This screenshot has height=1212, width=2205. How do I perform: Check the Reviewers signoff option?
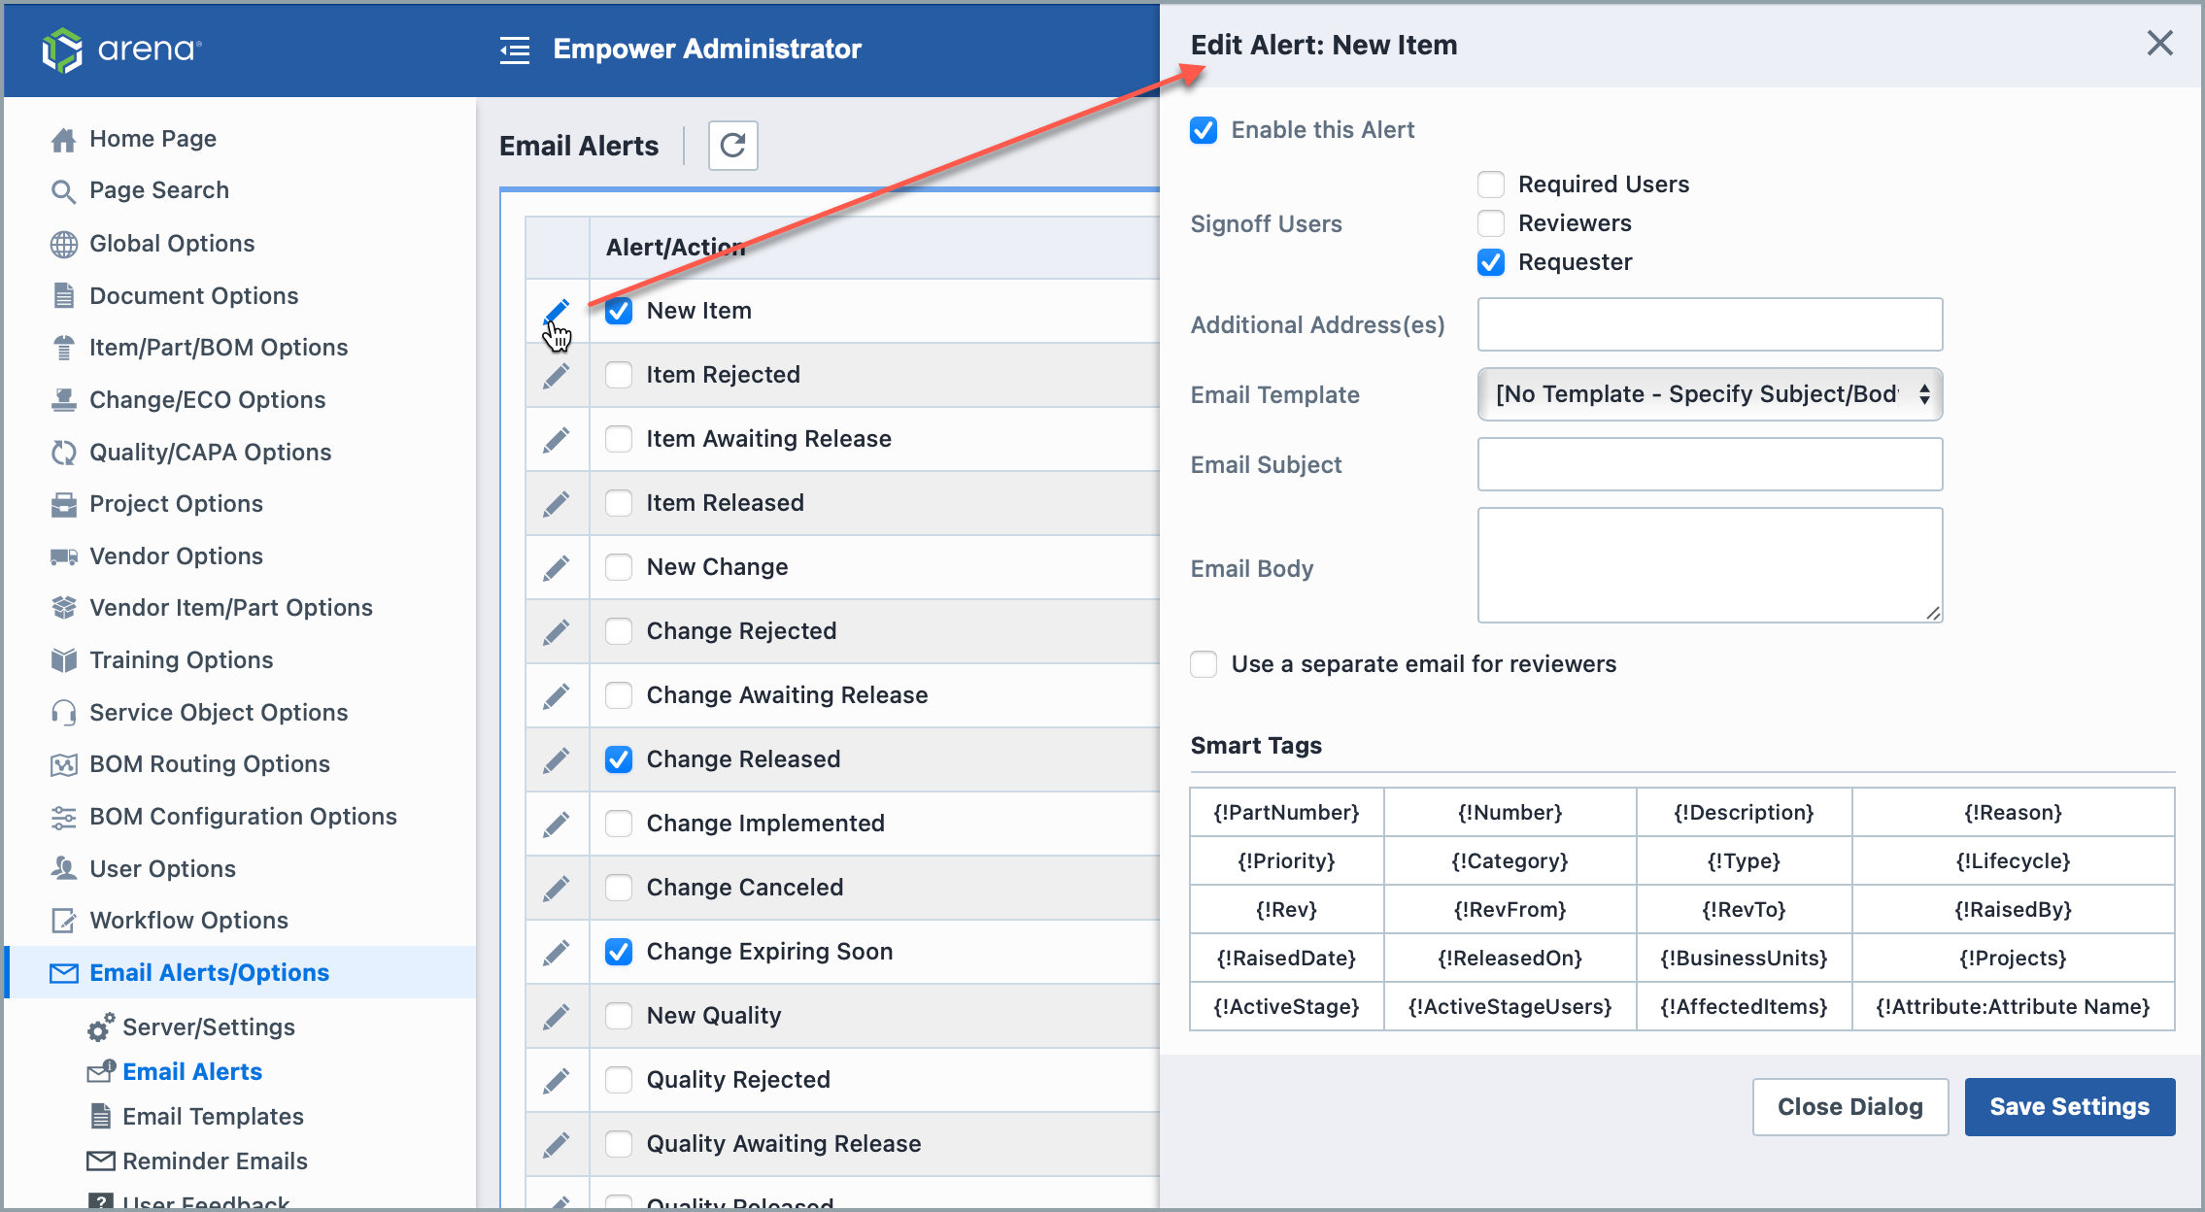coord(1491,223)
